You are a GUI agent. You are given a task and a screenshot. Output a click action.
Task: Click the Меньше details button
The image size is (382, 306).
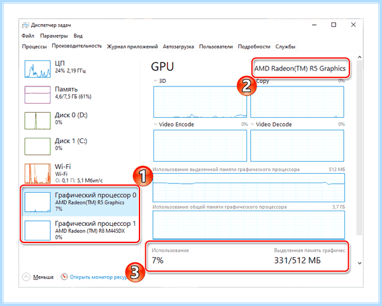point(43,277)
